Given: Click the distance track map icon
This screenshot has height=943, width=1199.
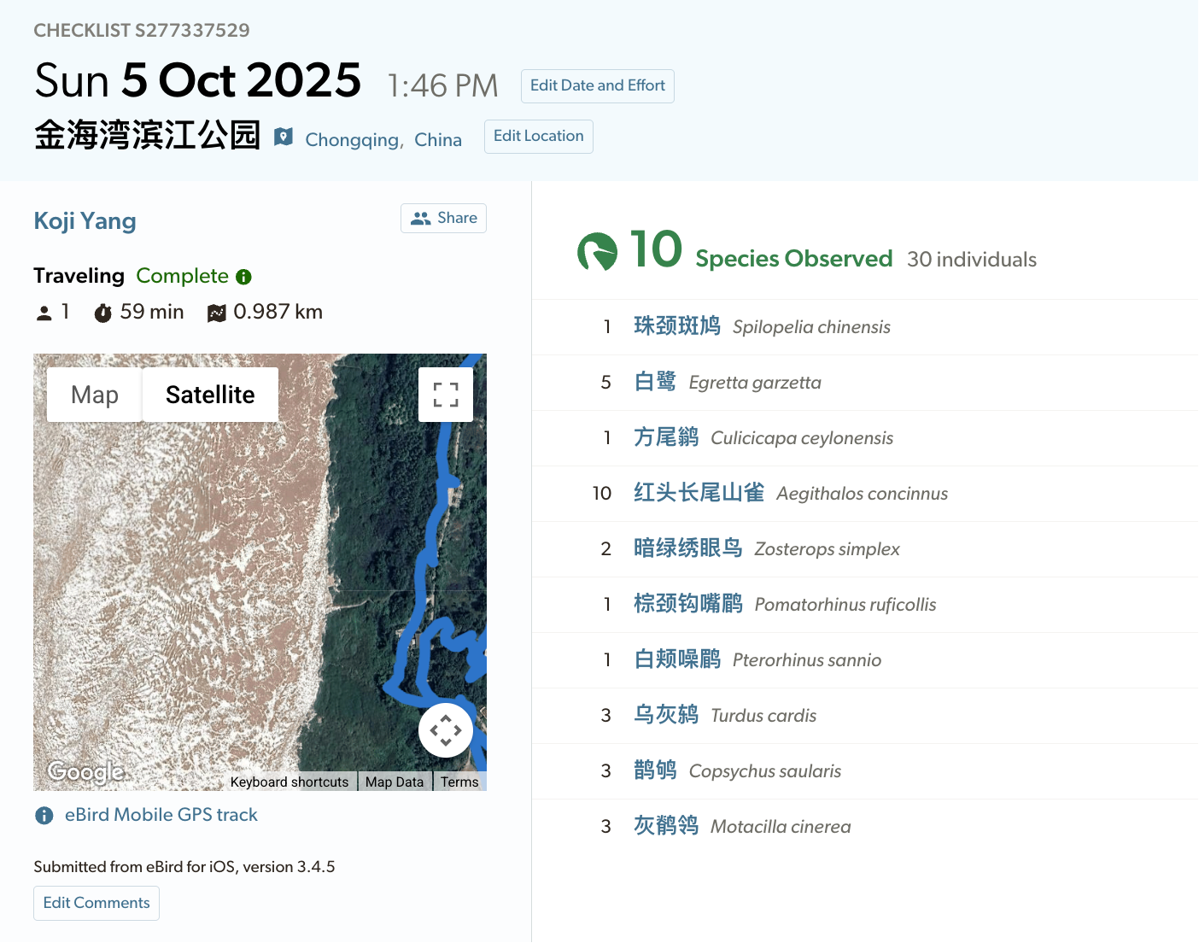Looking at the screenshot, I should tap(217, 313).
